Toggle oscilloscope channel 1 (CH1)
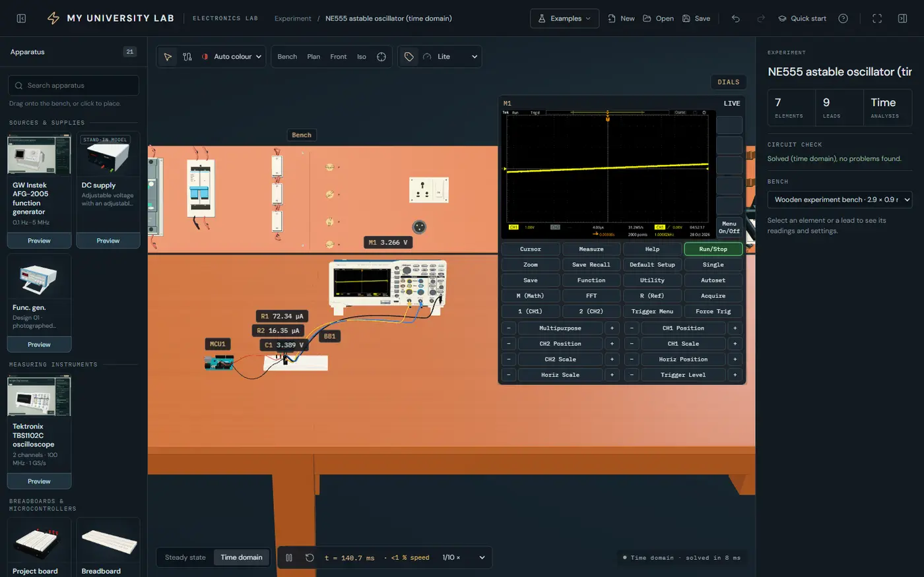This screenshot has width=924, height=577. pyautogui.click(x=530, y=311)
